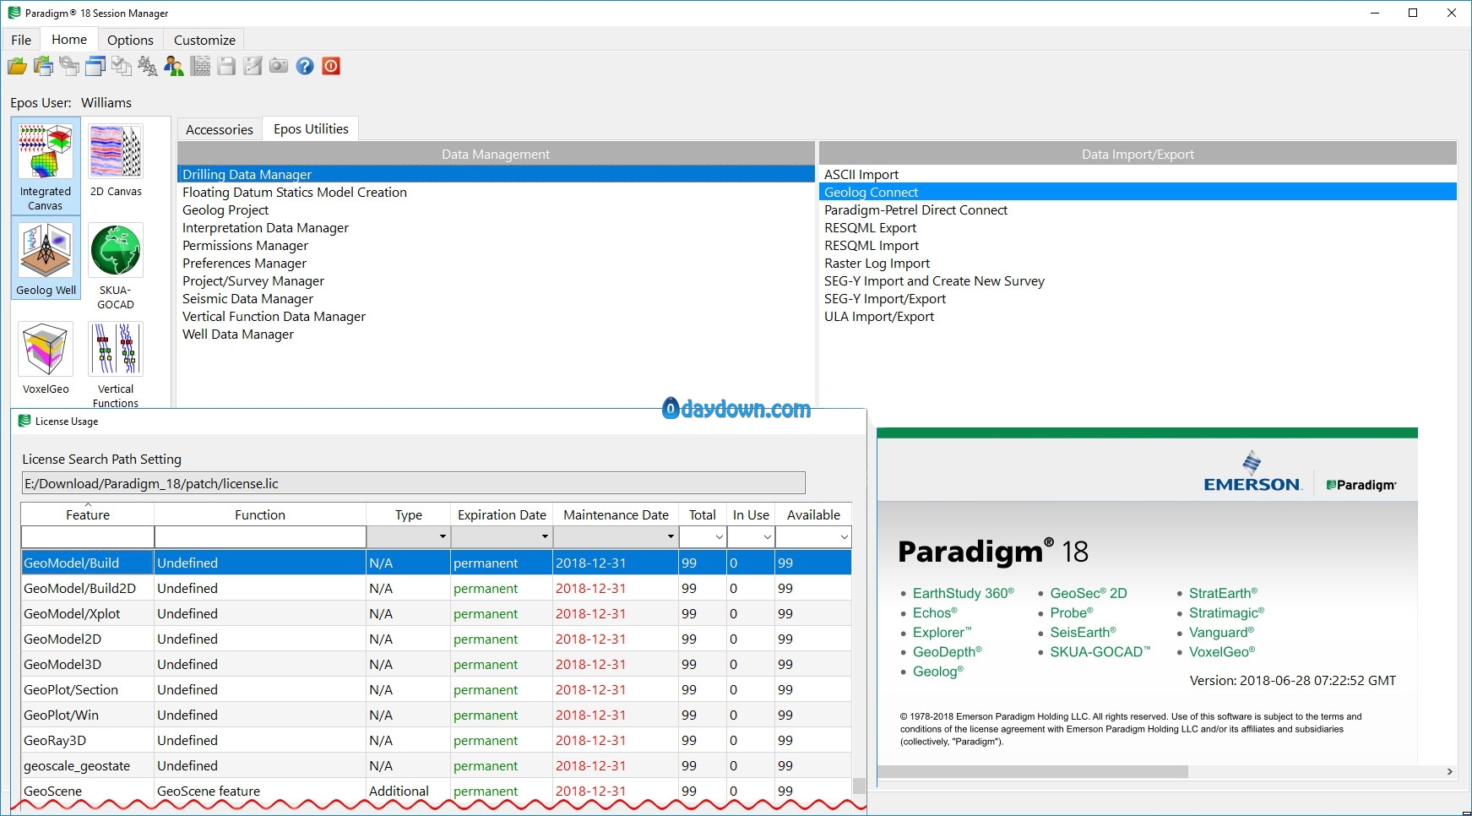The height and width of the screenshot is (816, 1472).
Task: Click the Function filter input field
Action: (x=260, y=536)
